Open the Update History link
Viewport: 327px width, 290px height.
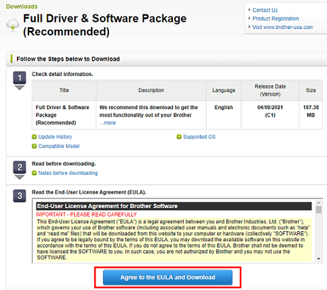55,137
